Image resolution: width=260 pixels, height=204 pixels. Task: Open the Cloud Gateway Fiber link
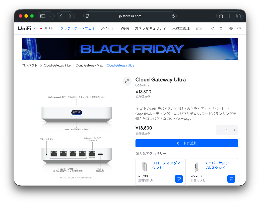(58, 66)
